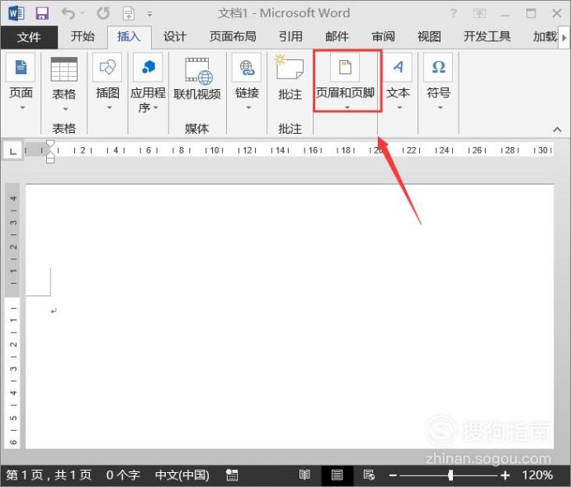The width and height of the screenshot is (571, 487).
Task: Open the 加载 (Add-ins) tab
Action: tap(545, 37)
